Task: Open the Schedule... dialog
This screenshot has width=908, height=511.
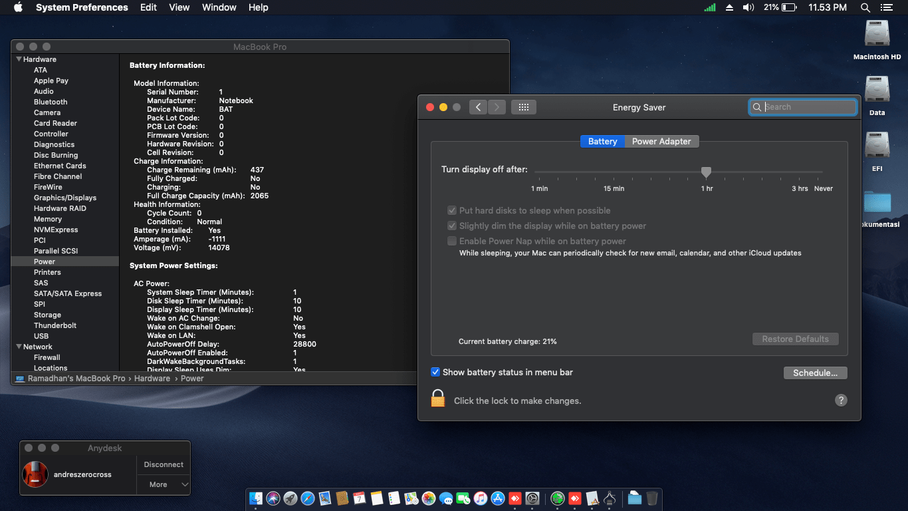Action: tap(815, 373)
